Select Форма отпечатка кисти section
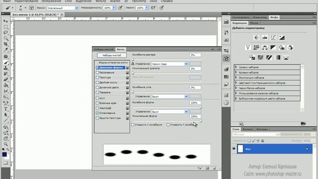 point(113,63)
